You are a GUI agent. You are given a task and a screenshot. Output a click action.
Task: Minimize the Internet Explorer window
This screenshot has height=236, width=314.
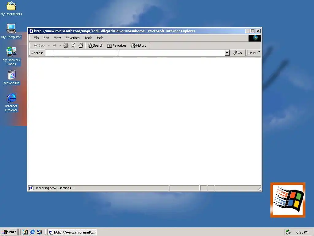(x=247, y=31)
